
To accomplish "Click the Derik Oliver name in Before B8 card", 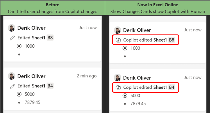I will pyautogui.click(x=32, y=28).
